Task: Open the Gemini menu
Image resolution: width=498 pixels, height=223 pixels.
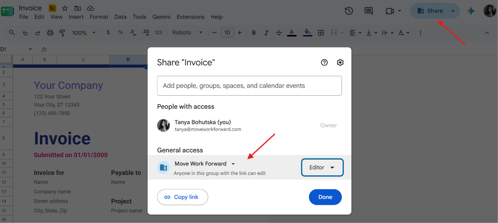Action: pyautogui.click(x=161, y=17)
